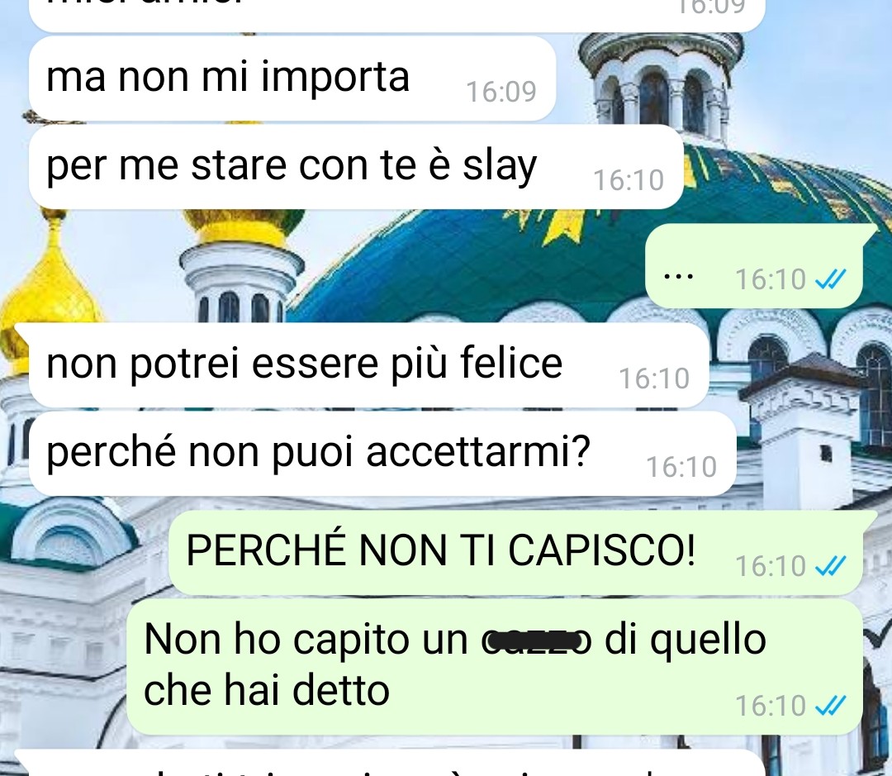
Task: Tap the sent '...' message bubble
Action: 755,266
